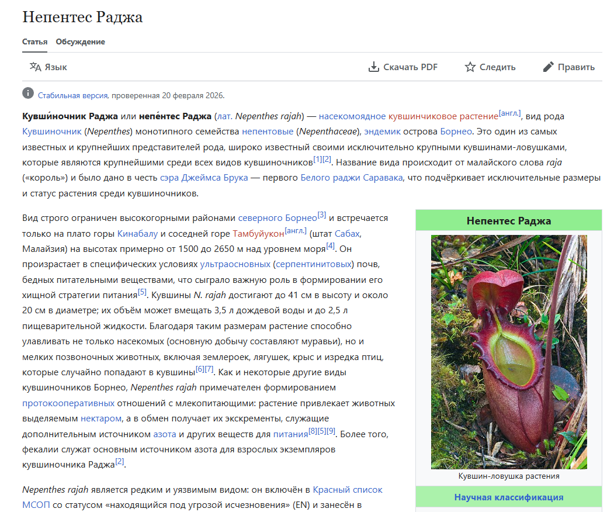The height and width of the screenshot is (512, 614).
Task: Open citation [2] after кувшиночника Раджа
Action: (x=119, y=462)
